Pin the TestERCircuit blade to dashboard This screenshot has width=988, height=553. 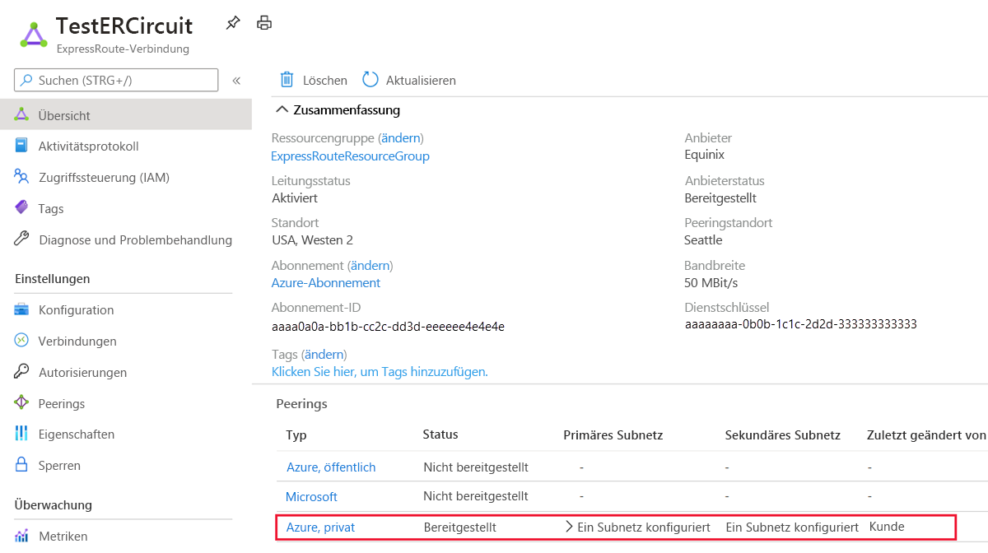coord(233,24)
